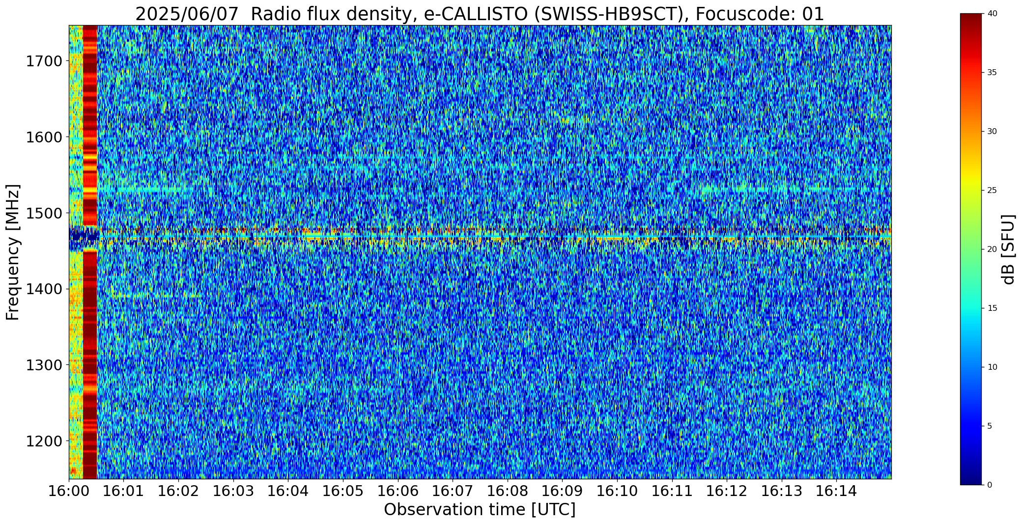Click the 16:03 time tick label
This screenshot has height=524, width=1023.
click(233, 491)
